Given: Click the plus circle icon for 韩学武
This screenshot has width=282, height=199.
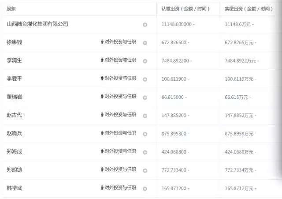Looking at the screenshot, I should tap(145, 188).
